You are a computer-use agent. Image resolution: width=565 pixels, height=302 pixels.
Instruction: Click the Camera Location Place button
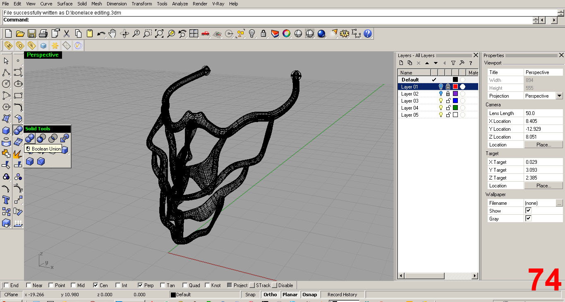543,145
